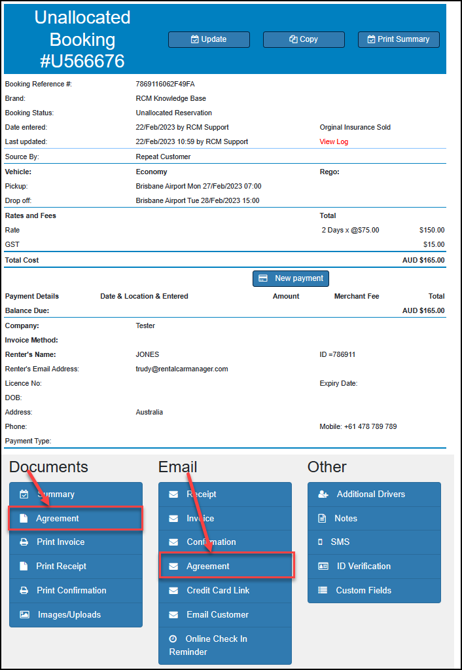Click the picture icon beside Images/Uploads
Viewport: 462px width, 670px height.
(24, 615)
